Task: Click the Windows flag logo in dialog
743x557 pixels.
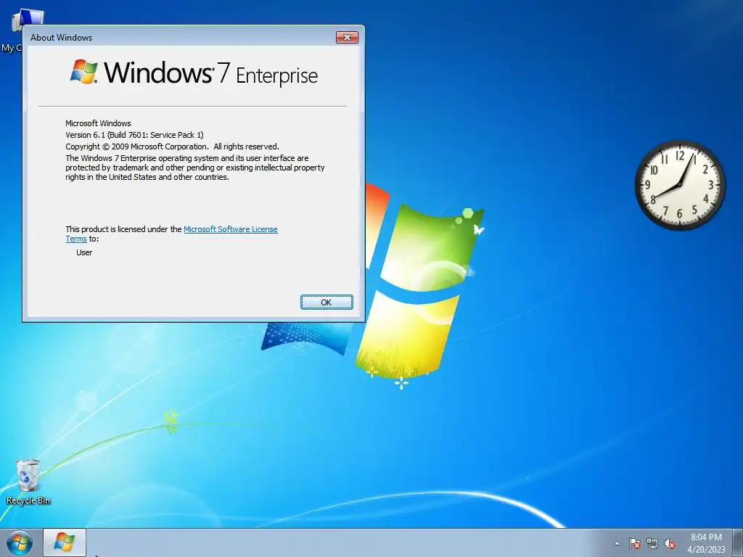Action: (84, 72)
